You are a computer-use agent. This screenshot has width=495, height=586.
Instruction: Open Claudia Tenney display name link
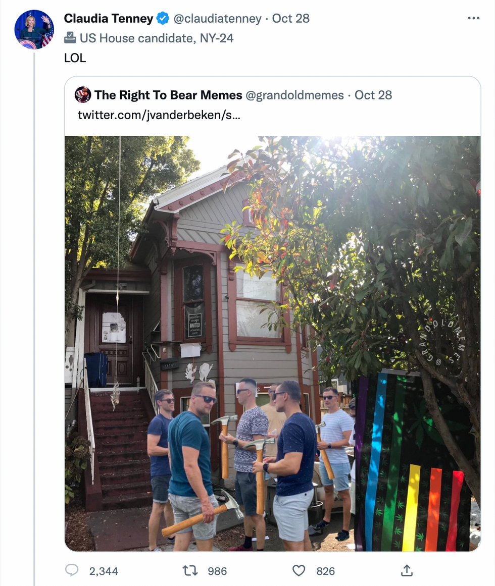pos(109,18)
